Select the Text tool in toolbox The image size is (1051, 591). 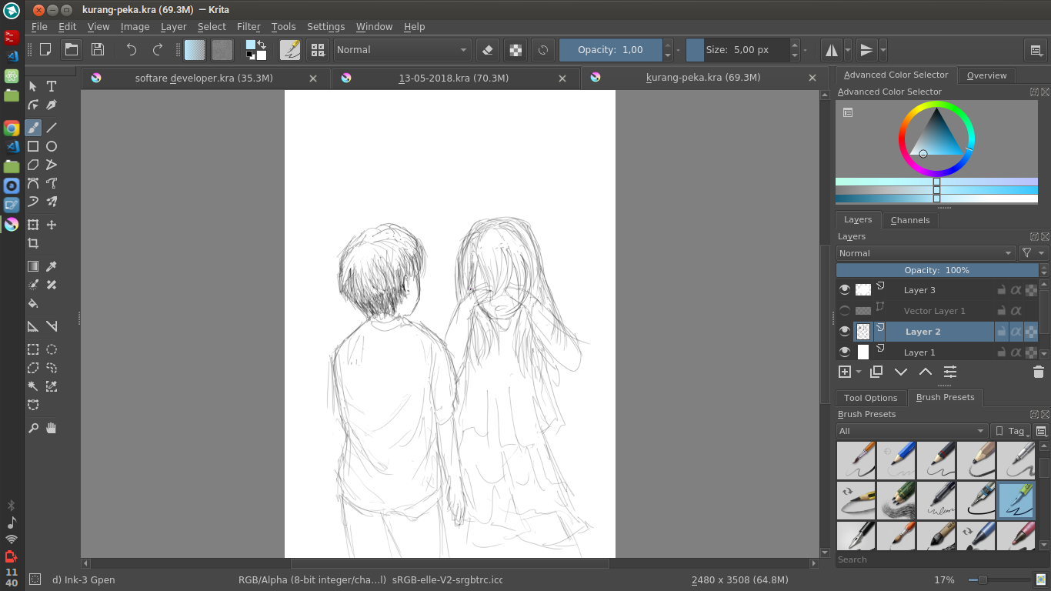[x=52, y=86]
